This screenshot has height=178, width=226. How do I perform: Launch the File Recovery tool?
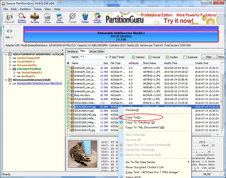coord(35,18)
